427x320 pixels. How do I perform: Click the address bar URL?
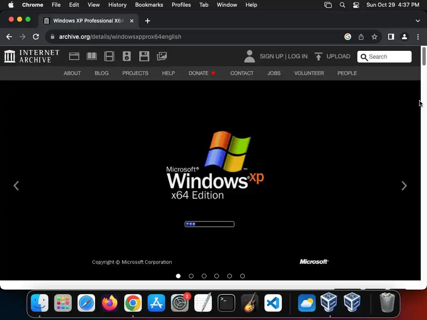120,37
